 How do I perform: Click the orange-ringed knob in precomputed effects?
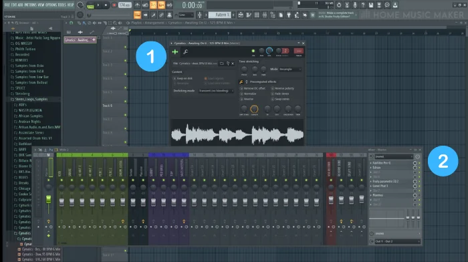pos(254,109)
